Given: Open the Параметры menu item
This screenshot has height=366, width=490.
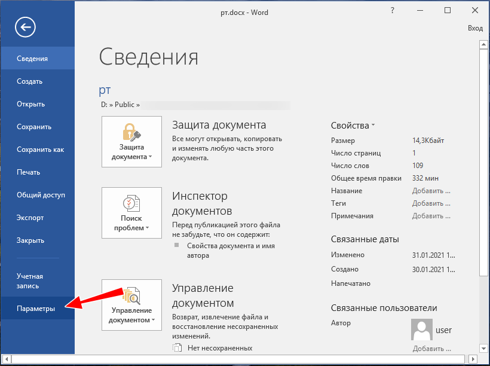Looking at the screenshot, I should (36, 309).
